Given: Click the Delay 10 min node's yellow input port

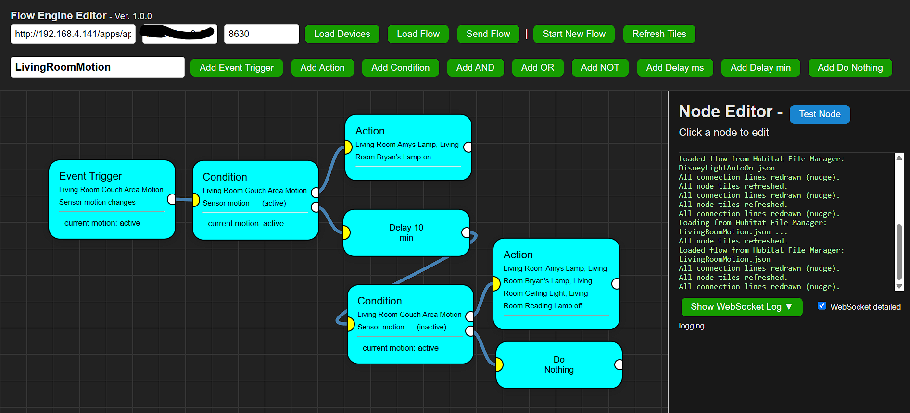Looking at the screenshot, I should coord(346,233).
